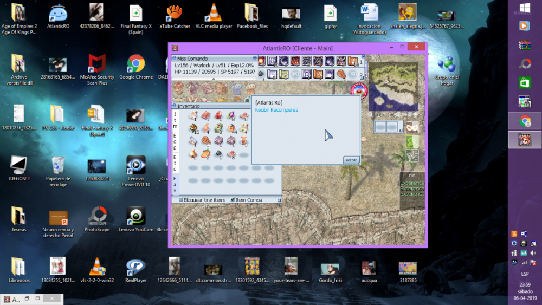Open the PhotoScape desktop shortcut
This screenshot has height=305, width=542.
[97, 219]
